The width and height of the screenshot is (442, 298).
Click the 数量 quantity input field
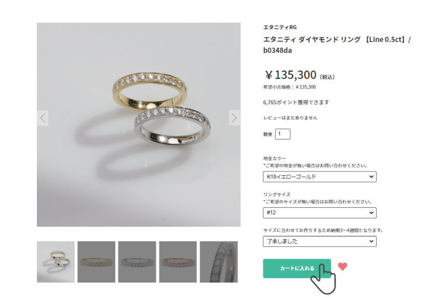283,134
